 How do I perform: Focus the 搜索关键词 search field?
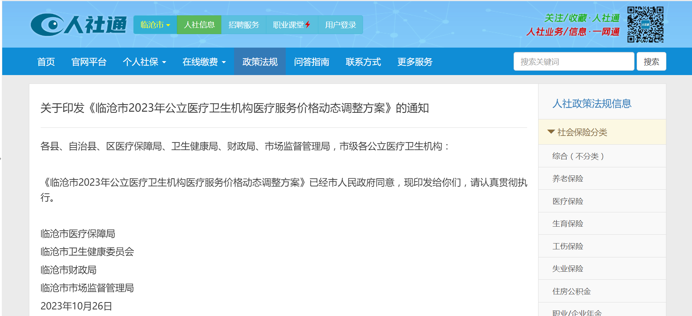click(x=573, y=62)
